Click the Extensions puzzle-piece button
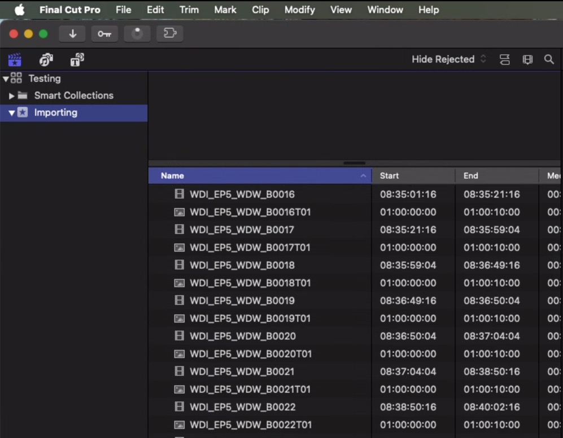The width and height of the screenshot is (563, 438). point(170,34)
